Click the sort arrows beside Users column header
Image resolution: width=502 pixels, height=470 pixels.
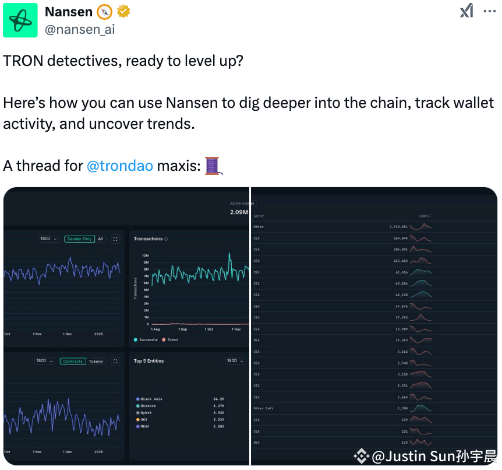(430, 216)
